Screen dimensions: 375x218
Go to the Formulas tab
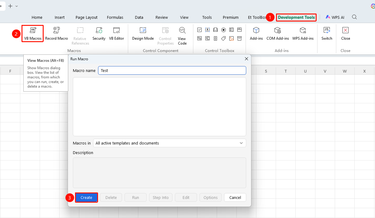pos(115,17)
